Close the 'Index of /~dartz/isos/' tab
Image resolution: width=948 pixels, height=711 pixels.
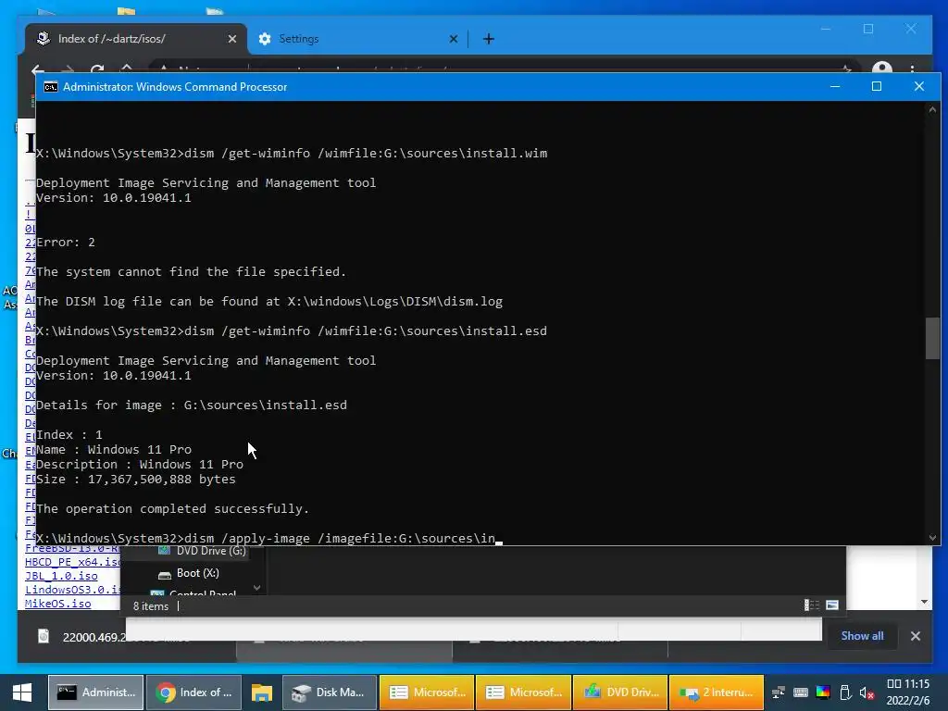coord(232,39)
